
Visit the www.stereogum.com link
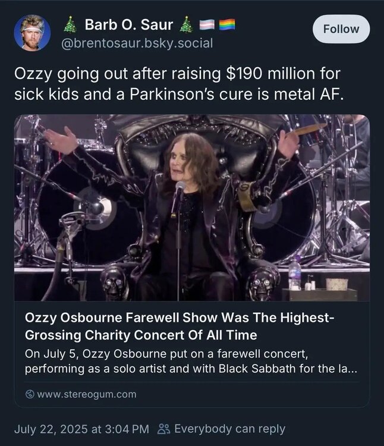pyautogui.click(x=86, y=394)
